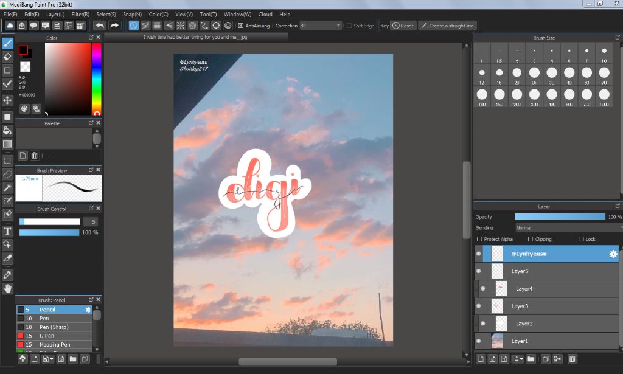Delete layer using trash icon in Layer panel
This screenshot has width=623, height=374.
click(572, 359)
